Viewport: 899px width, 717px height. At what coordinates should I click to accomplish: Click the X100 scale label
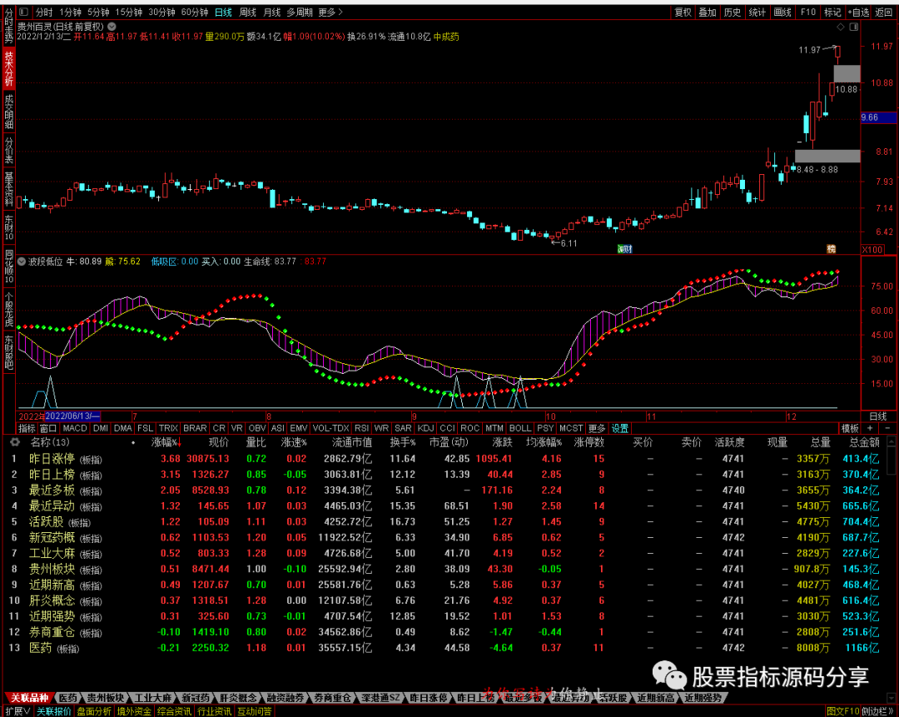[872, 250]
